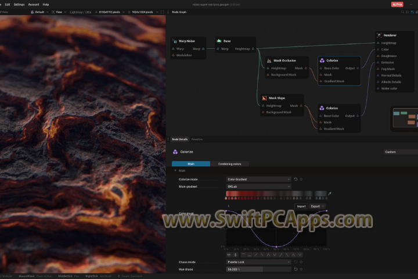This screenshot has width=418, height=279.
Task: Click the node graph minimap thumbnail
Action: click(x=405, y=118)
